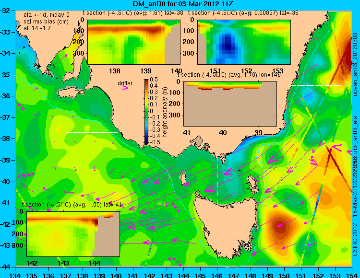This screenshot has width=360, height=278.
Task: Click the white dashed section line at lat -38
Action: 92,132
